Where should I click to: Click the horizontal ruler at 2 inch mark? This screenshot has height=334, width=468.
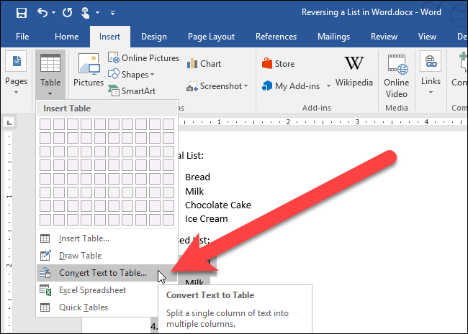288,122
